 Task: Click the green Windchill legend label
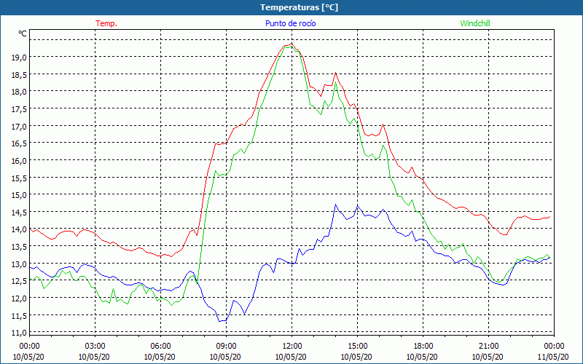coord(475,23)
